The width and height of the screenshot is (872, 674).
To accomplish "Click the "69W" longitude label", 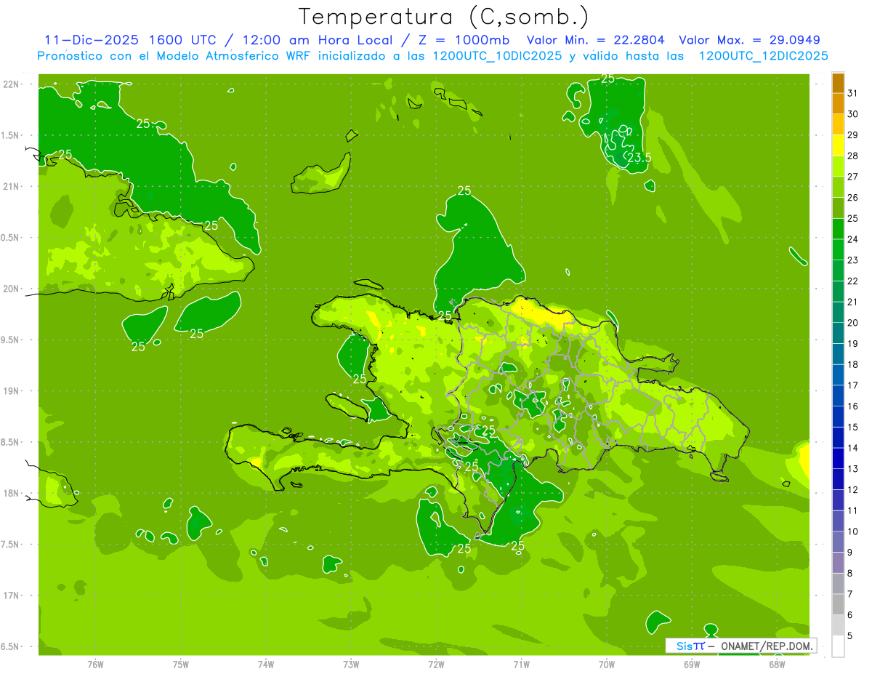I will coord(692,664).
